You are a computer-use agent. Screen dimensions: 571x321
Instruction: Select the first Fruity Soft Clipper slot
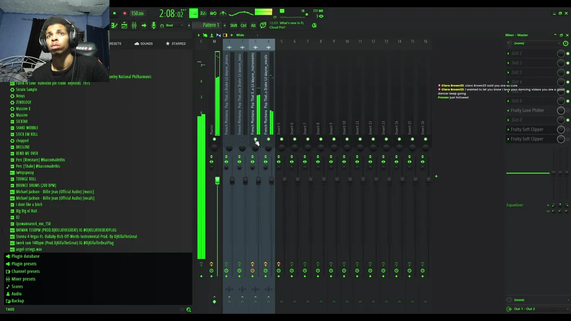click(527, 130)
